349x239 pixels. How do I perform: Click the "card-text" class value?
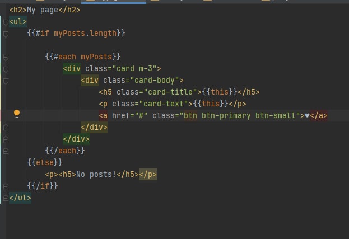164,104
